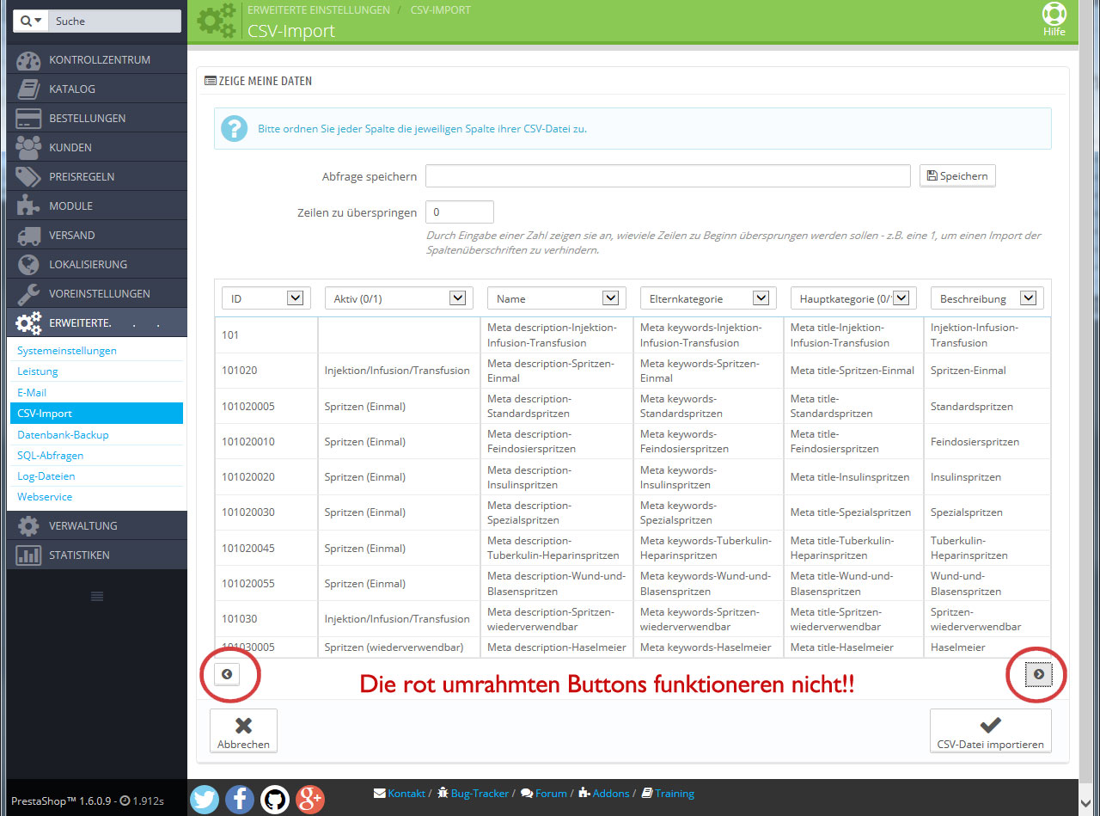This screenshot has width=1100, height=816.
Task: Open the Beschreibung column dropdown
Action: click(987, 298)
